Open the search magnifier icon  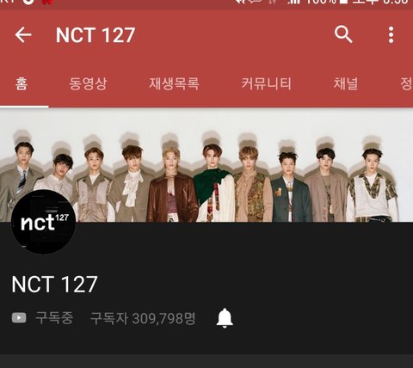343,34
